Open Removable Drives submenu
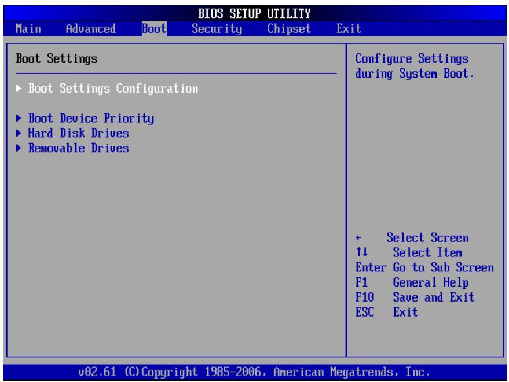Screen dimensions: 509x382 coord(78,148)
